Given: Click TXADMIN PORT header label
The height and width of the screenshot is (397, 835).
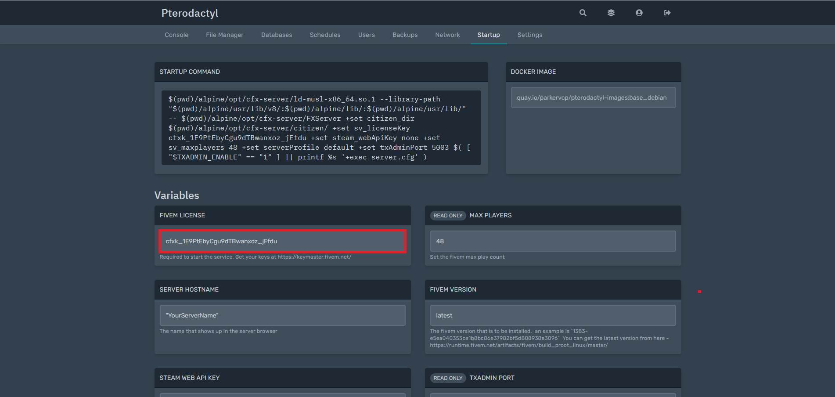Looking at the screenshot, I should 492,378.
